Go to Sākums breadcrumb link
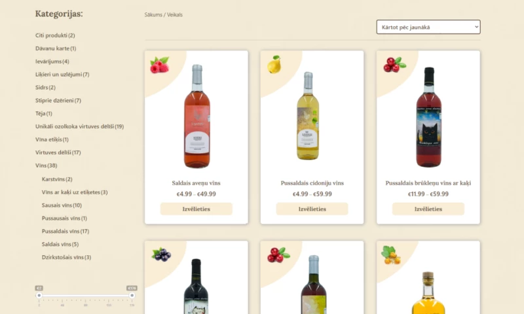524x314 pixels. coord(153,14)
